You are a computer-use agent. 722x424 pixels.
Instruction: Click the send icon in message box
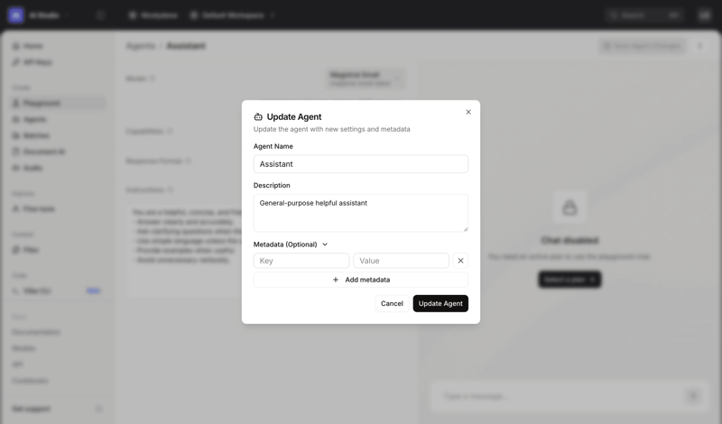(692, 396)
